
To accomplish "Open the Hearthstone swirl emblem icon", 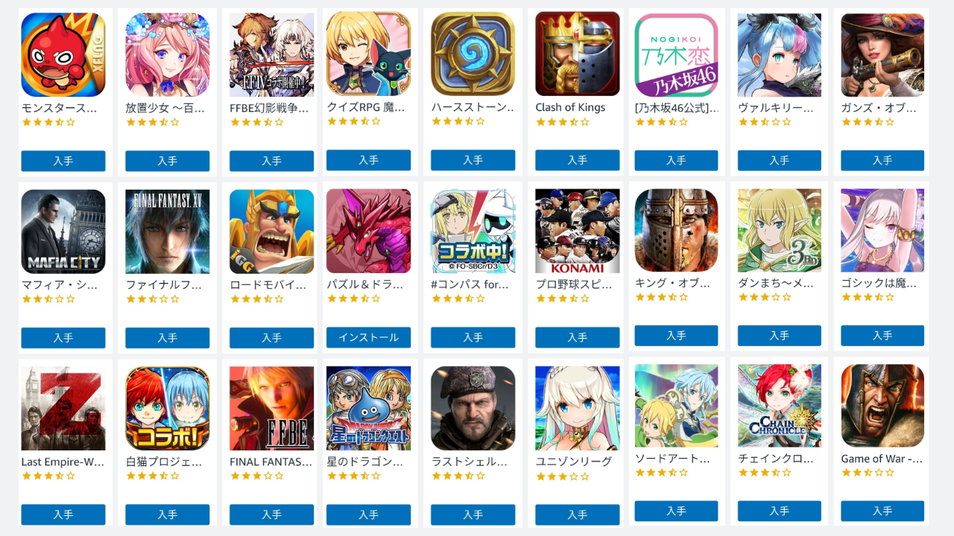I will pos(473,54).
